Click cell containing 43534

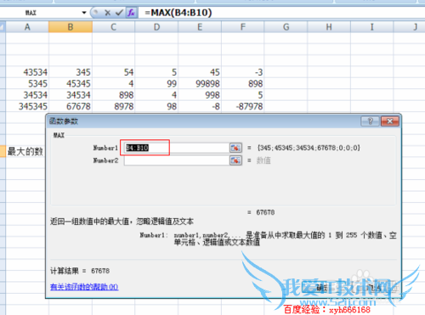(x=27, y=72)
